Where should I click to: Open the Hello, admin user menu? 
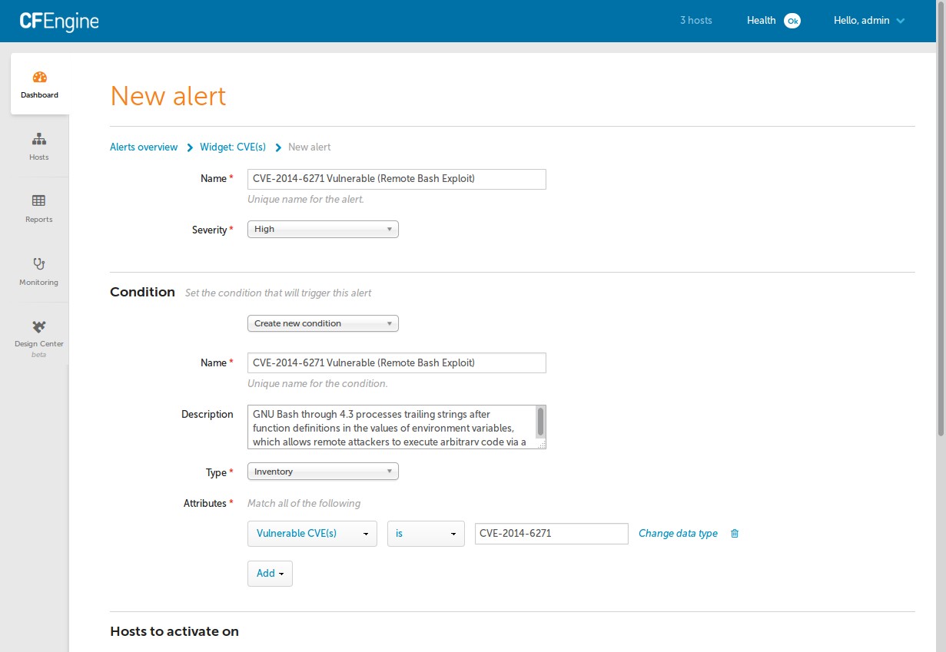pyautogui.click(x=869, y=20)
